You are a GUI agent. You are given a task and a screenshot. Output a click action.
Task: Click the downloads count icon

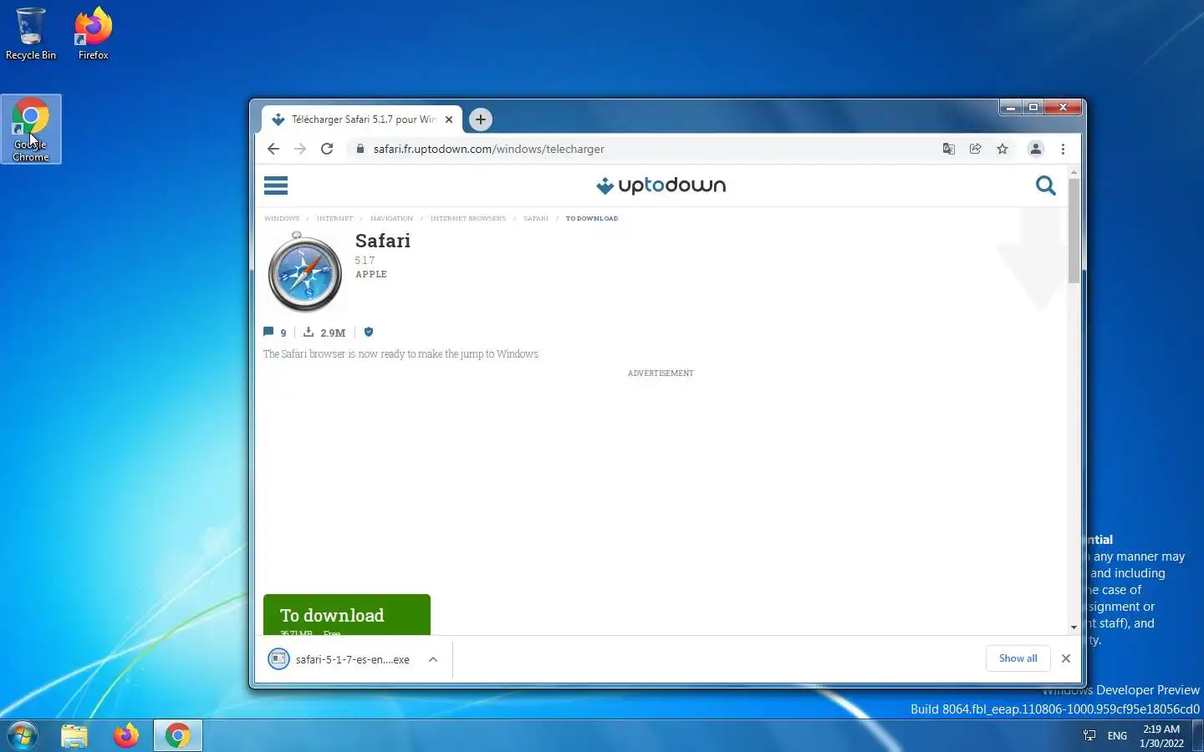click(x=309, y=332)
